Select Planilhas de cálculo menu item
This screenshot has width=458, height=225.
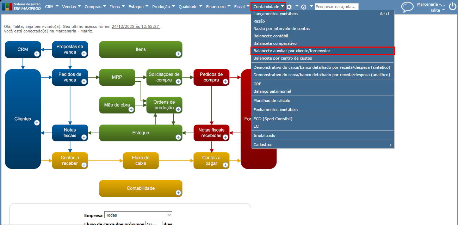(322, 101)
